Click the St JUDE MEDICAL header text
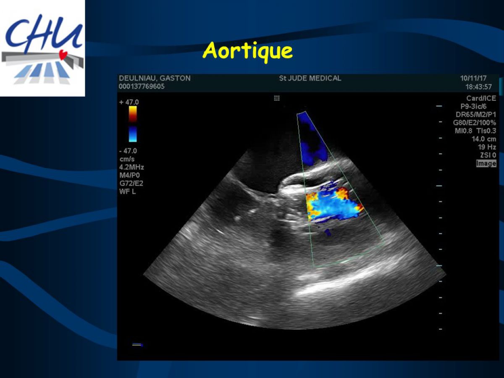Screen dimensions: 504x378 (310, 79)
